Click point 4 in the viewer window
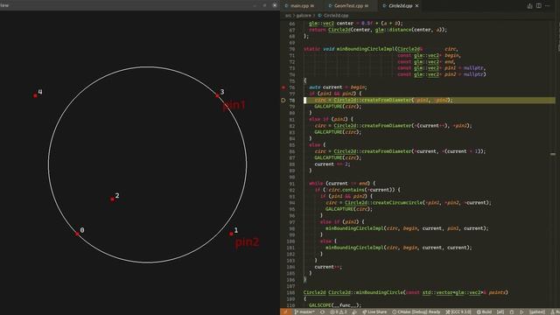Image resolution: width=560 pixels, height=315 pixels. 35,95
